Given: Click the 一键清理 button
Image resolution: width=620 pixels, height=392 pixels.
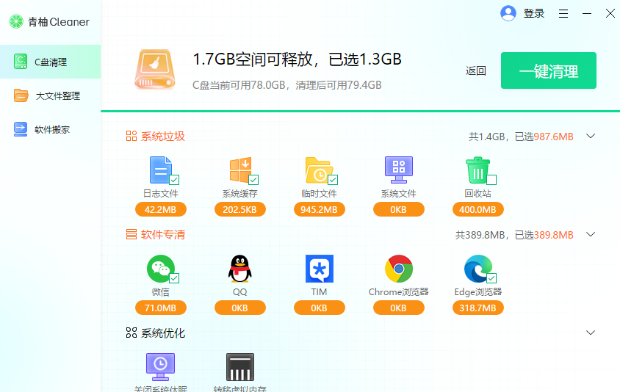Looking at the screenshot, I should coord(549,70).
